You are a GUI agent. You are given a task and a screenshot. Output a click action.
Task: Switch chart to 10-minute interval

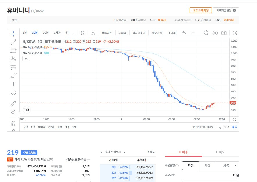pos(35,33)
